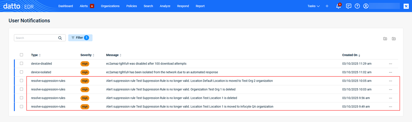Open actions menu for 10:05 am notification
The width and height of the screenshot is (412, 122).
coord(390,81)
